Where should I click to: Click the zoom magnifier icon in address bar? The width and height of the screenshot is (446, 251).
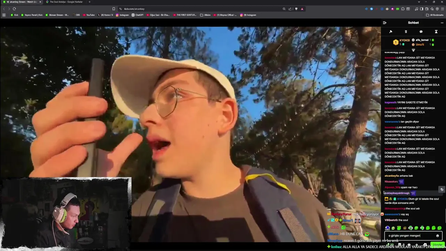pyautogui.click(x=284, y=9)
